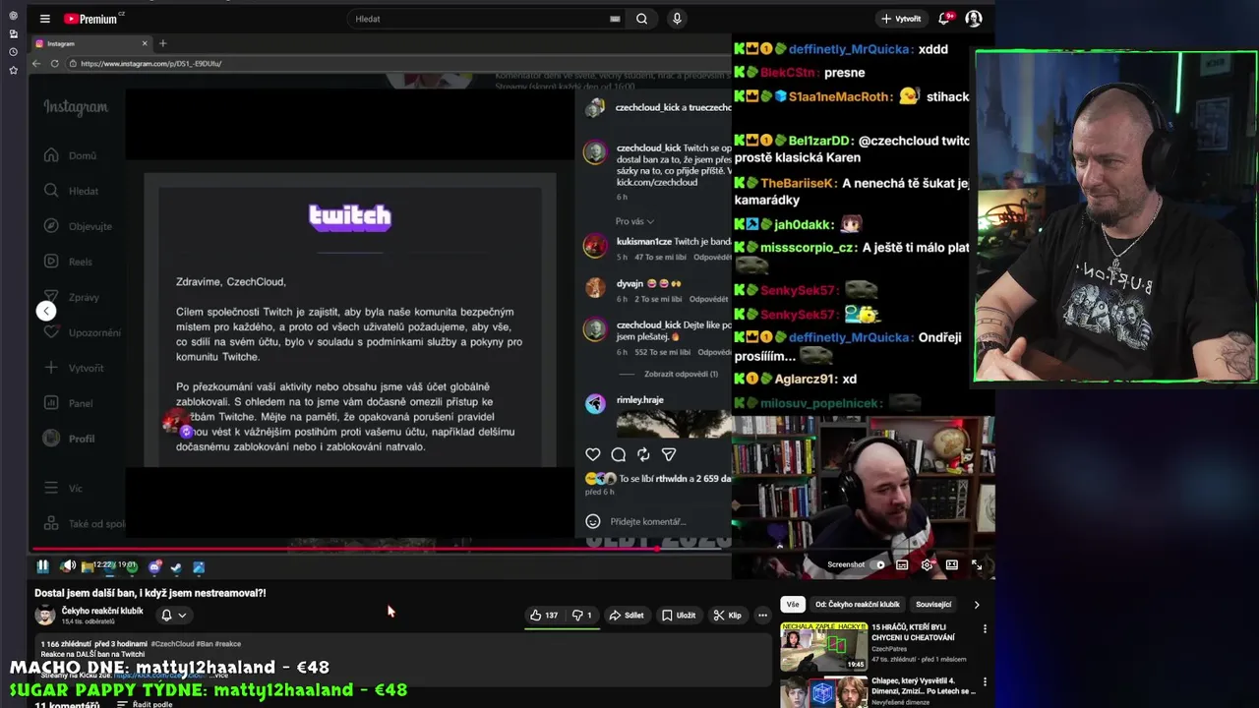The width and height of the screenshot is (1259, 708).
Task: Create a clip with Klip button
Action: click(x=728, y=616)
